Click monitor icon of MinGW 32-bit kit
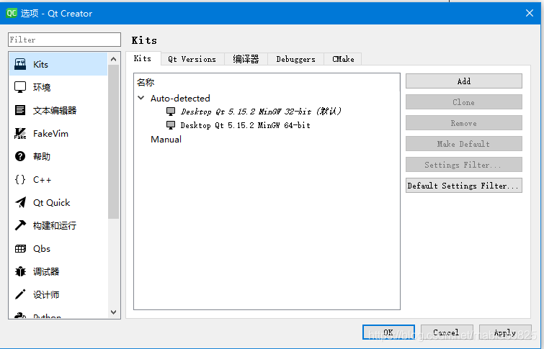 (170, 112)
